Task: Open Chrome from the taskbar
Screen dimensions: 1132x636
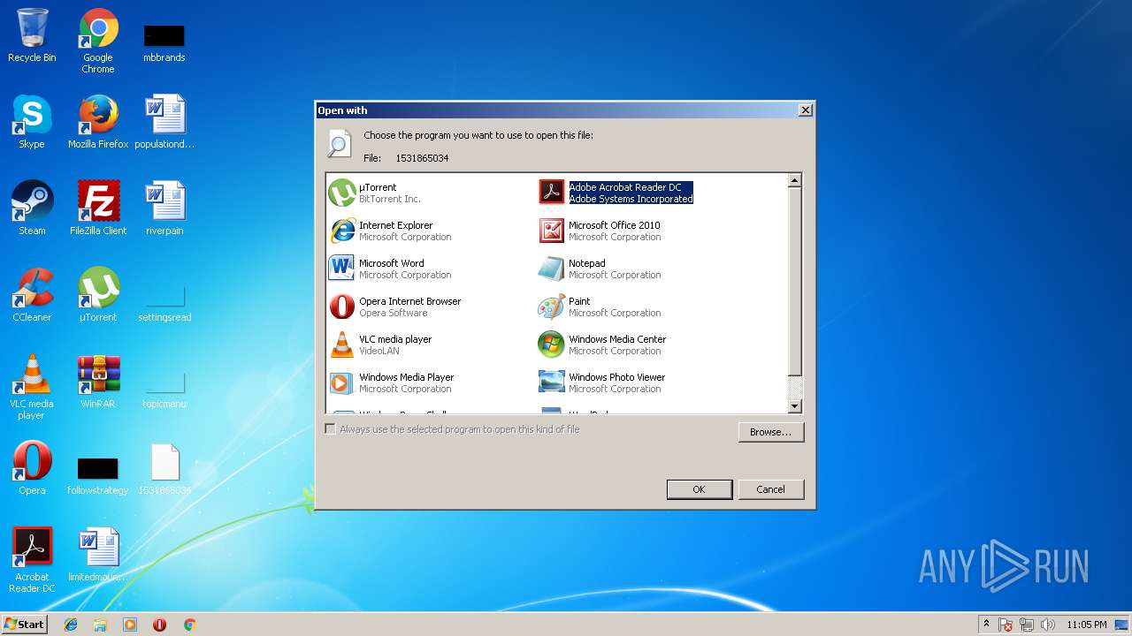Action: coord(189,625)
